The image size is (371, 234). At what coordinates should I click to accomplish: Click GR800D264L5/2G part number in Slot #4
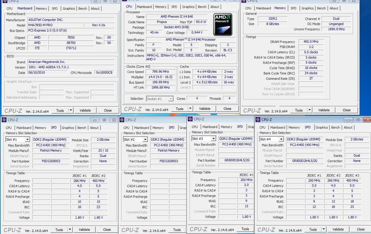pos(305,161)
